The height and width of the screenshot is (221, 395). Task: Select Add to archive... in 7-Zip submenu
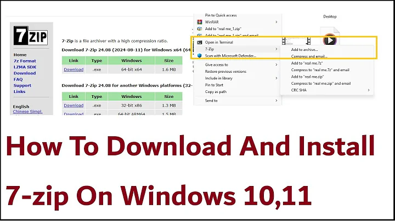(x=304, y=50)
